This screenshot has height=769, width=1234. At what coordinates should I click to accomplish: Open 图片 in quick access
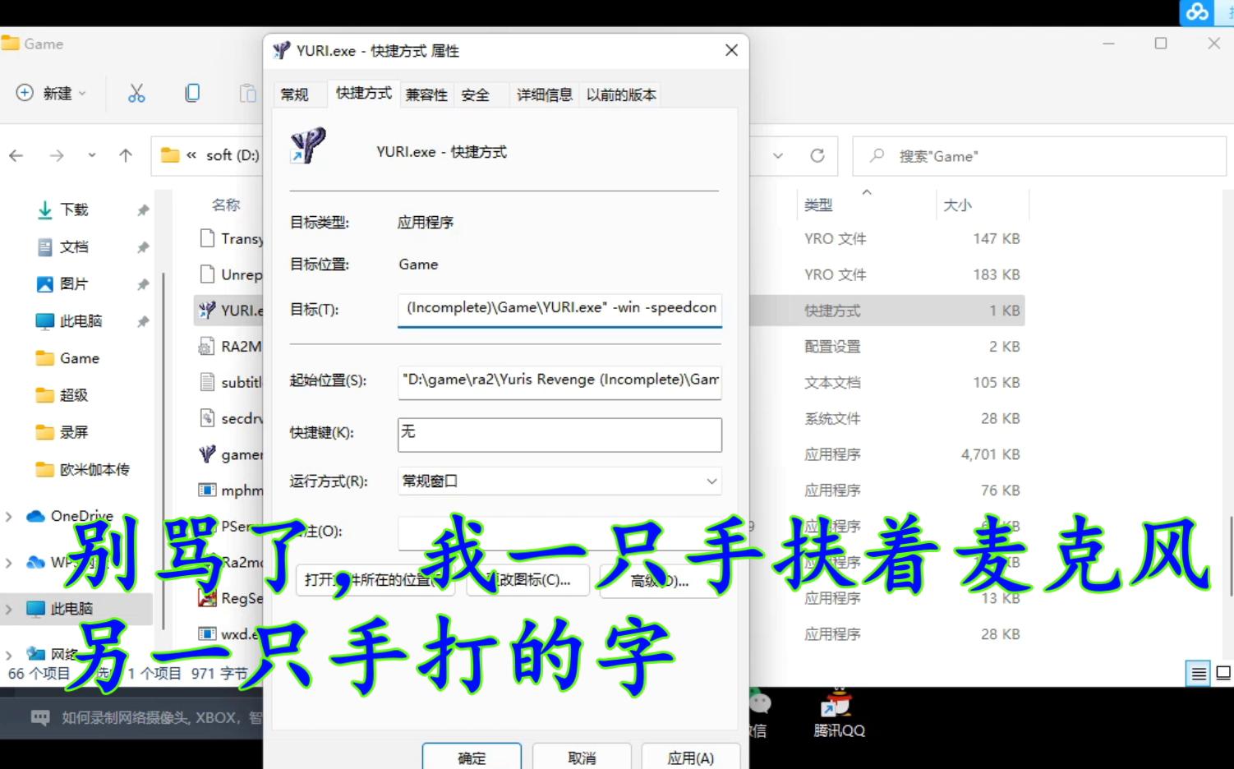(74, 284)
